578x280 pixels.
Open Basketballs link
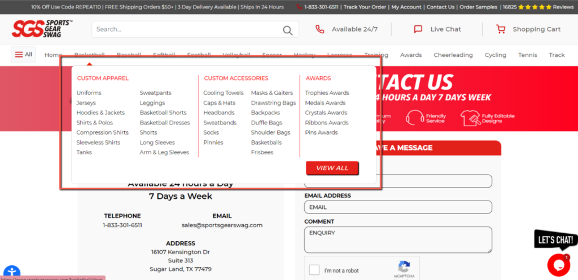click(266, 143)
